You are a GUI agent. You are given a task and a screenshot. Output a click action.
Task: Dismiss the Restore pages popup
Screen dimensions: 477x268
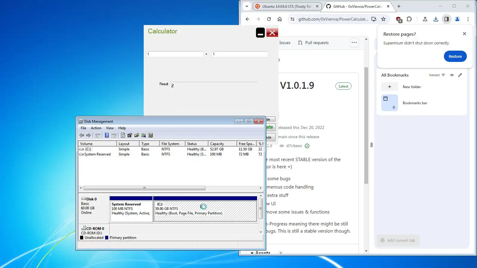pos(464,34)
